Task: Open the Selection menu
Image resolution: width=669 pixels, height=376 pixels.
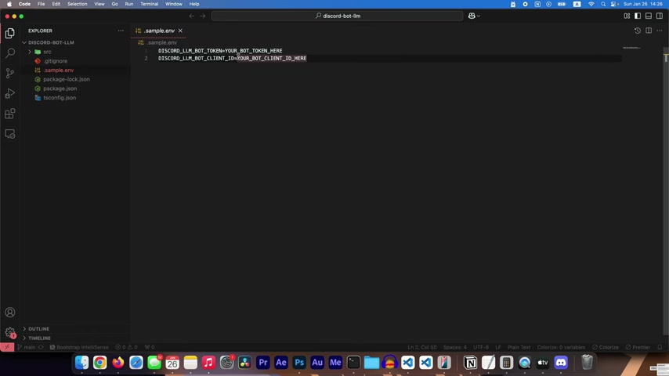Action: coord(78,4)
